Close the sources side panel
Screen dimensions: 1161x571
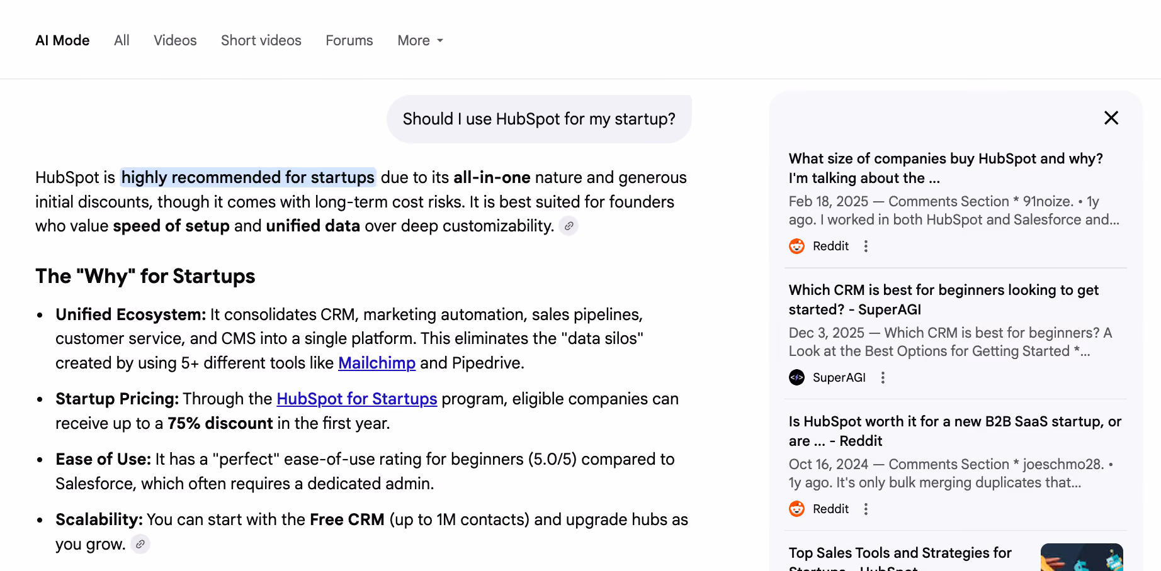[x=1111, y=118]
